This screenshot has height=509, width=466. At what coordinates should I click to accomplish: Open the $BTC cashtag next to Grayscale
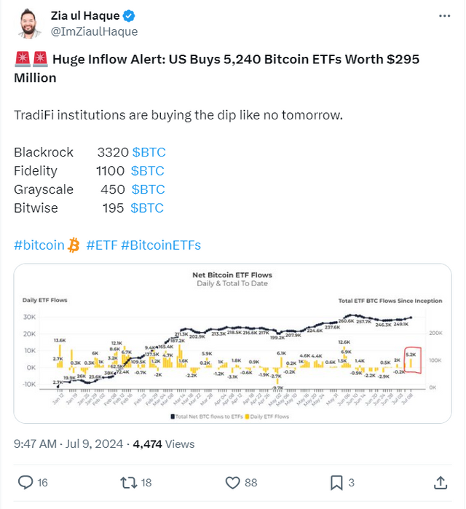148,189
